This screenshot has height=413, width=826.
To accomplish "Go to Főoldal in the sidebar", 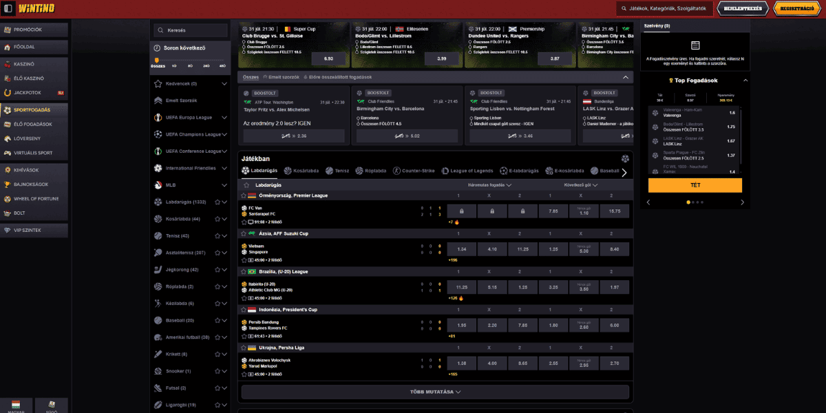I will click(x=34, y=47).
